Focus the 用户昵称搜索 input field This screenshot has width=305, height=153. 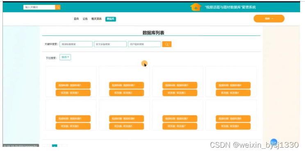point(145,44)
